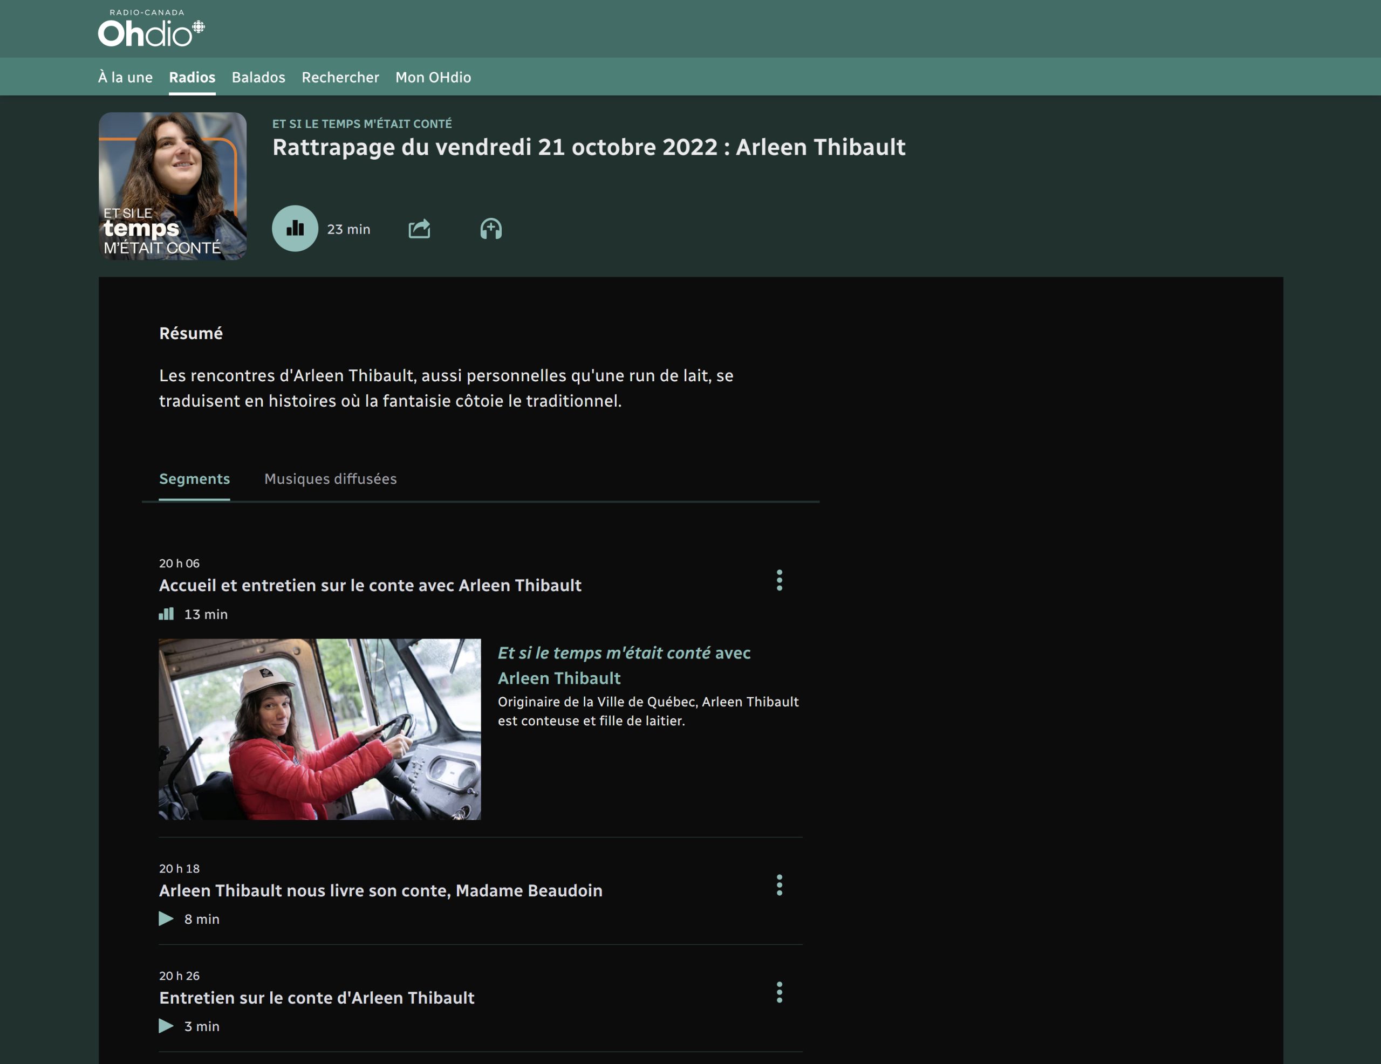Click the 'Rattrapage du vendredi 21 octobre 2022' episode title
This screenshot has height=1064, width=1381.
589,147
